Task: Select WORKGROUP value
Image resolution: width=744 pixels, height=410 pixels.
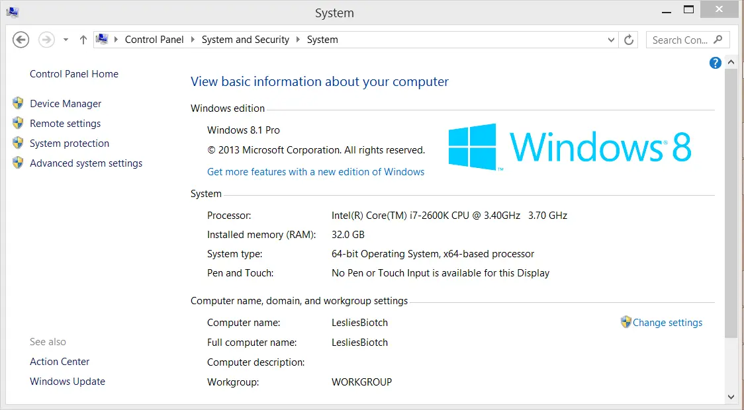Action: [x=361, y=382]
